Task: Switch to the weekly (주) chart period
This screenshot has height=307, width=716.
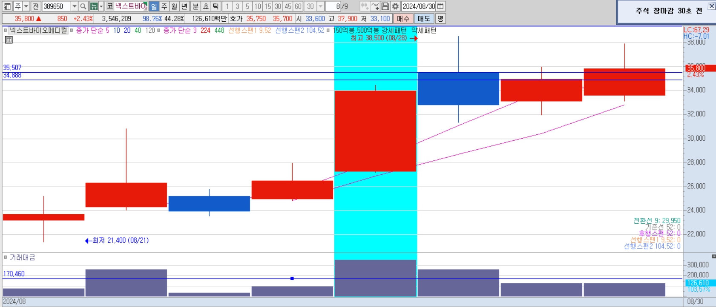Action: click(164, 6)
